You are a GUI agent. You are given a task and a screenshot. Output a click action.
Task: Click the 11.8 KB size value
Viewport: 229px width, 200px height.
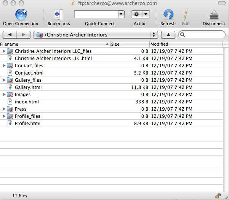pyautogui.click(x=139, y=87)
